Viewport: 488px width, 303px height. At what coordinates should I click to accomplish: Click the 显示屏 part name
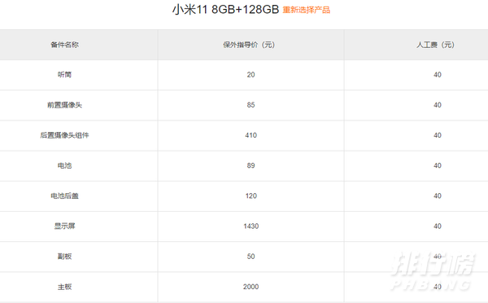coord(65,226)
